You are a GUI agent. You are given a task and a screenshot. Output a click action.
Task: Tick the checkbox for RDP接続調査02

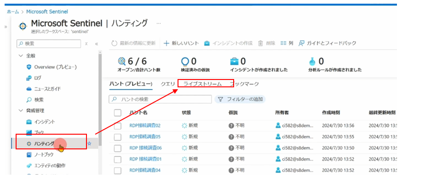tap(118, 126)
